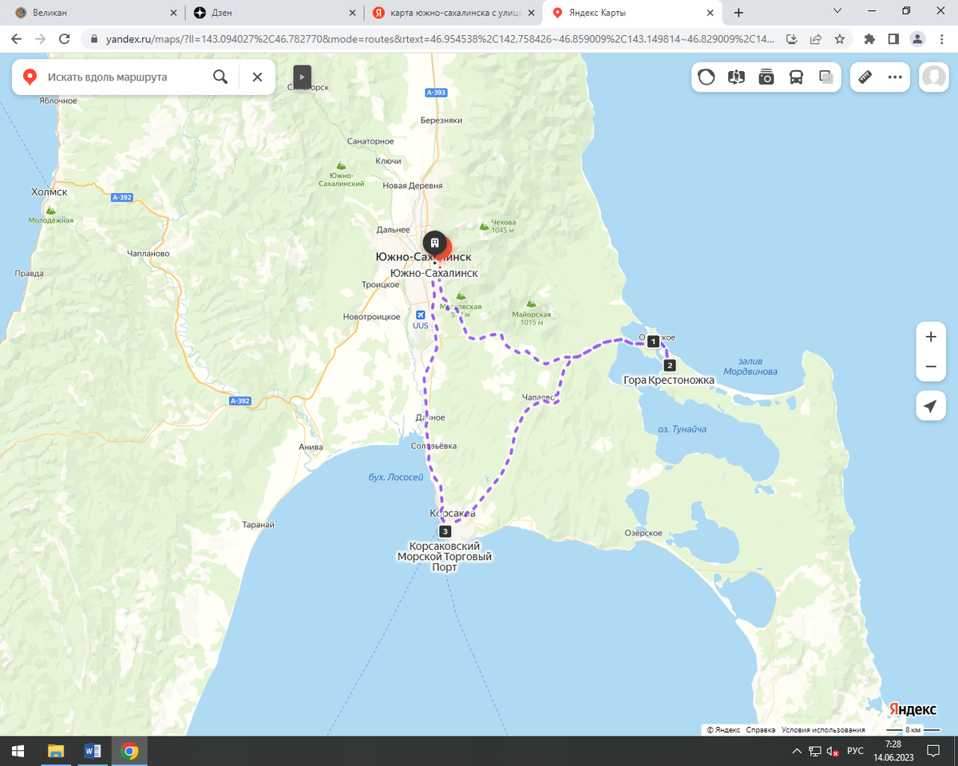Click the Холмск city label

[49, 192]
